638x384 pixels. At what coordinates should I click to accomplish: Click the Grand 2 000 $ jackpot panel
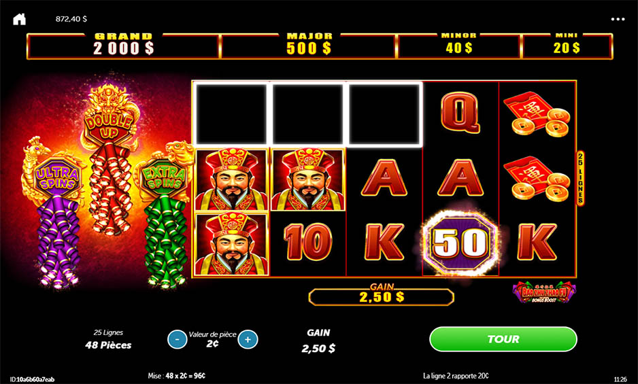coord(123,46)
